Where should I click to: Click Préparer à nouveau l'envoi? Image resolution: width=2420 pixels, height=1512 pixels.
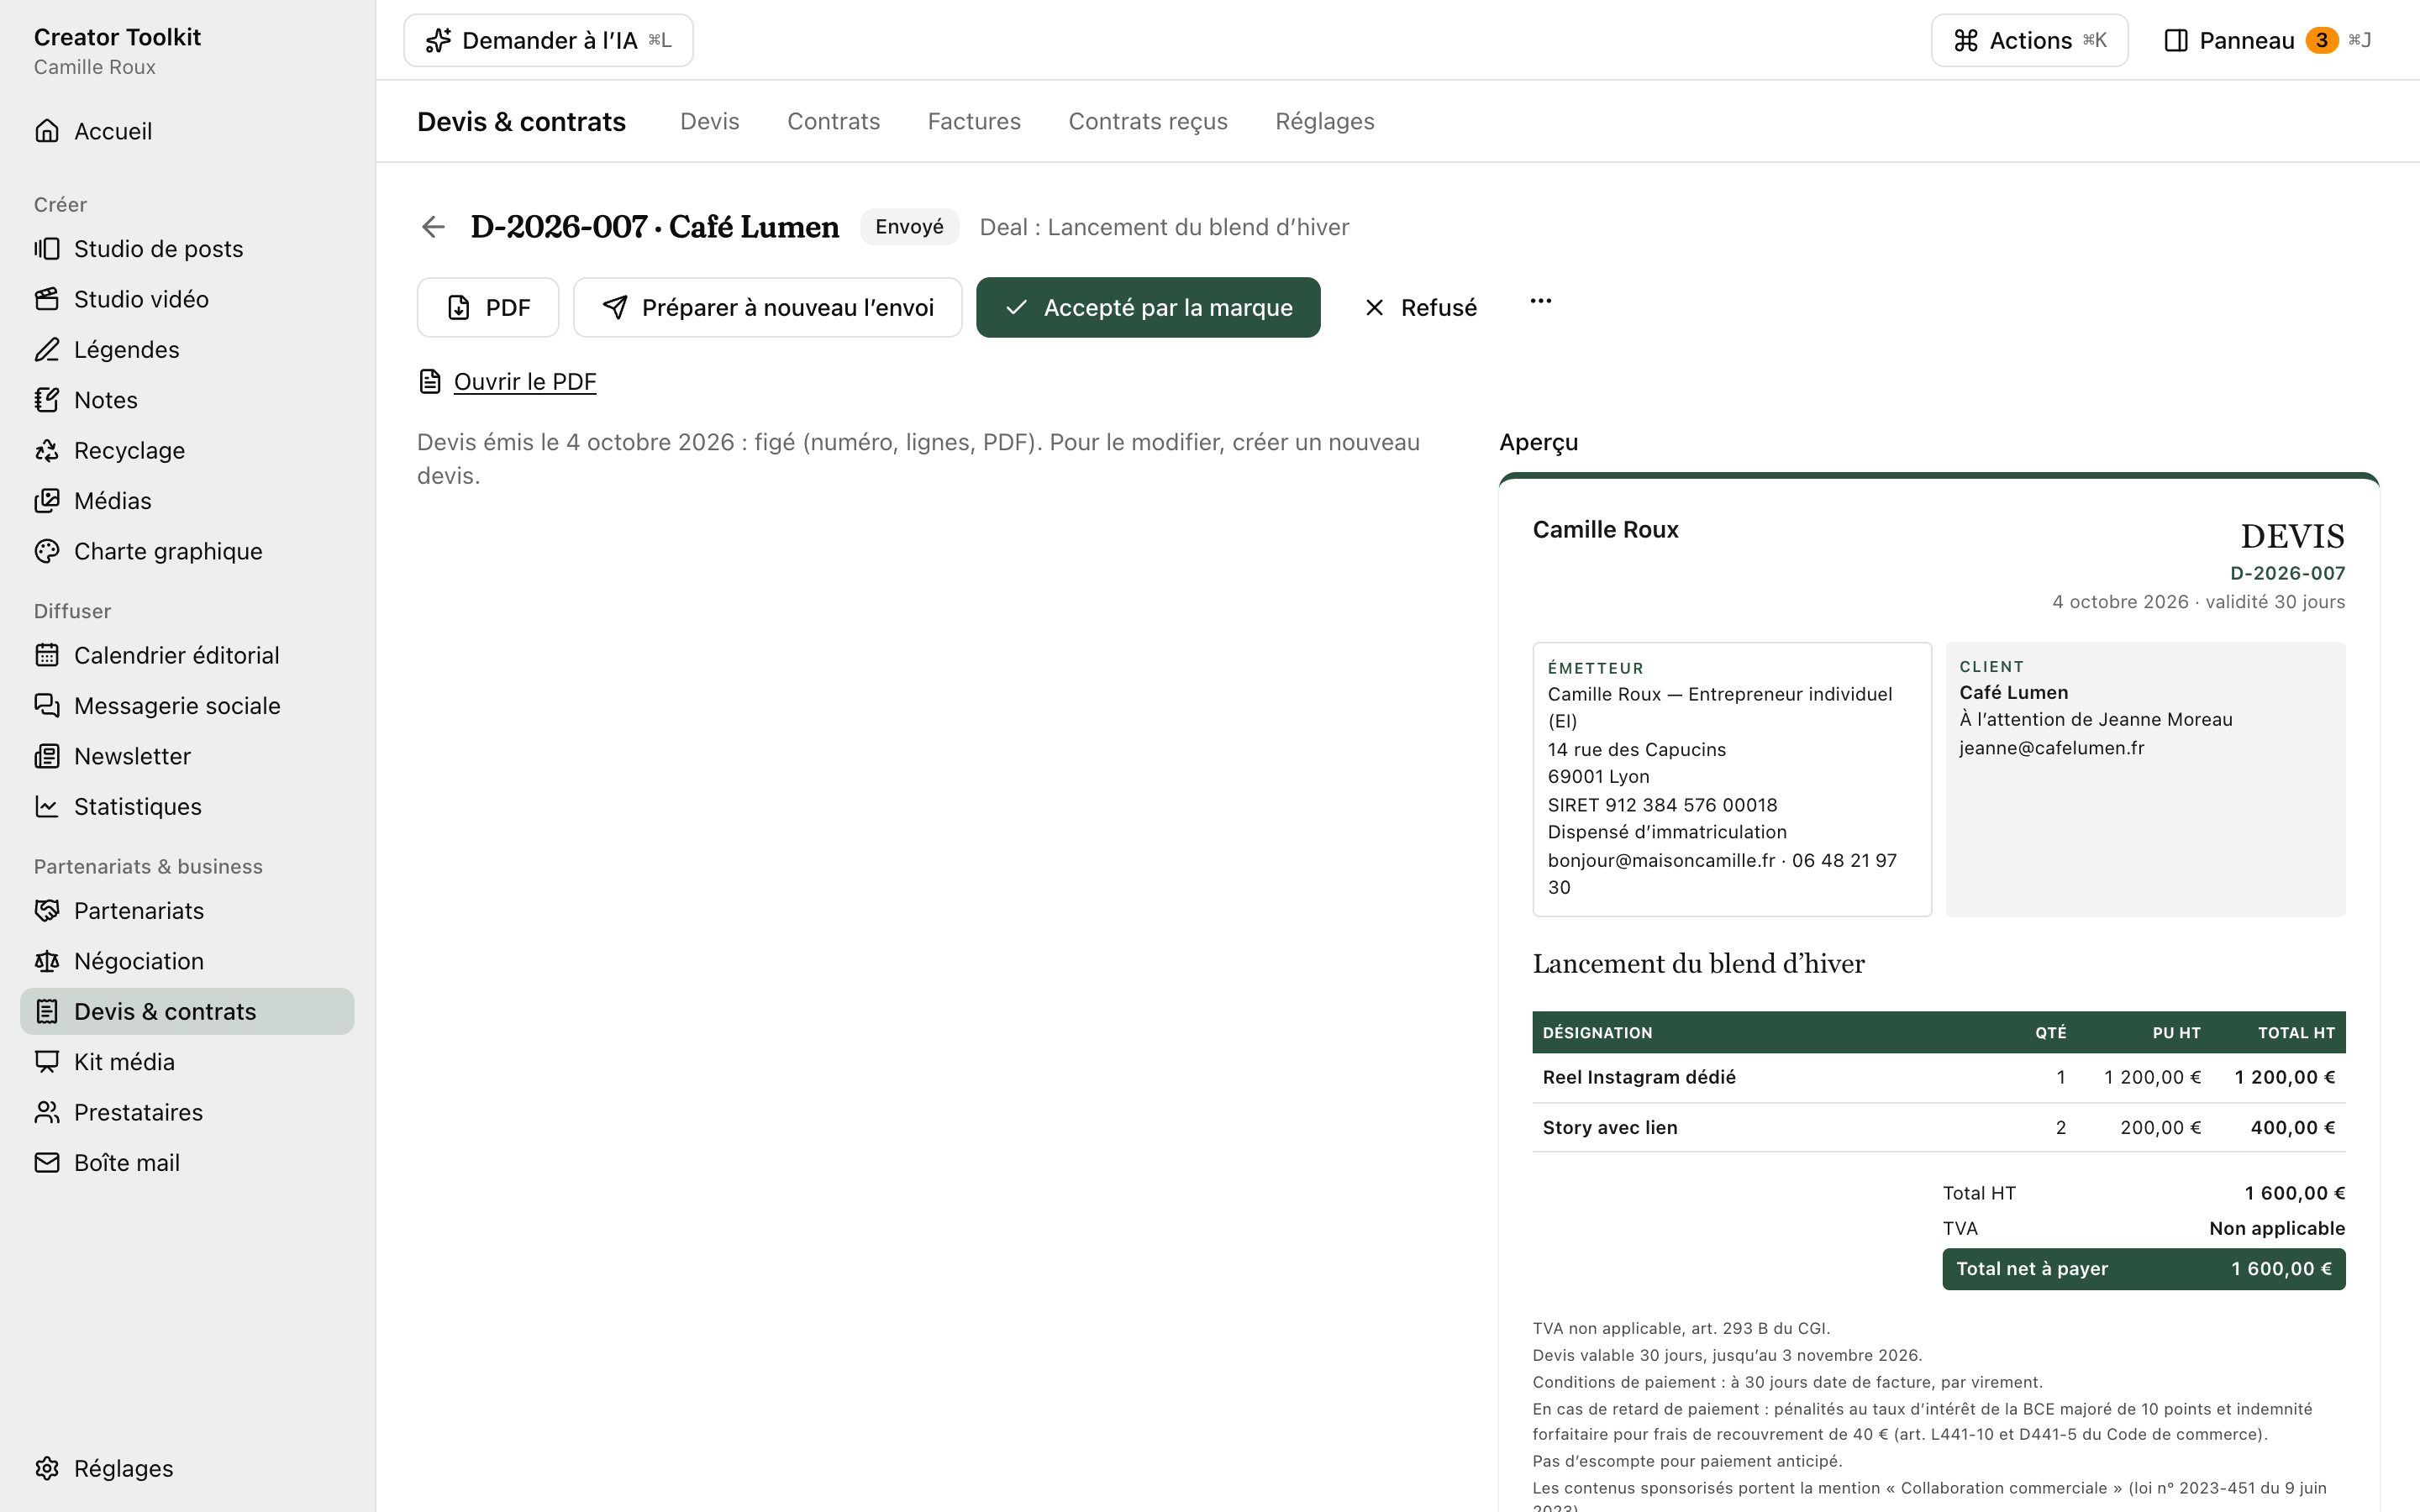click(x=767, y=307)
